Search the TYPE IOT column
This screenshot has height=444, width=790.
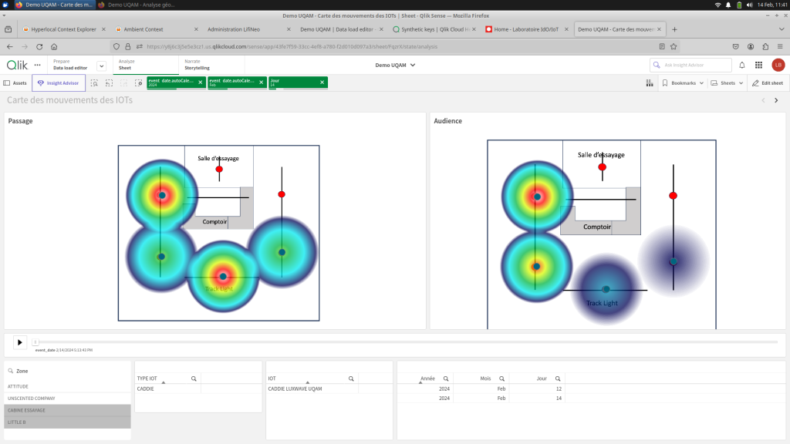point(194,378)
